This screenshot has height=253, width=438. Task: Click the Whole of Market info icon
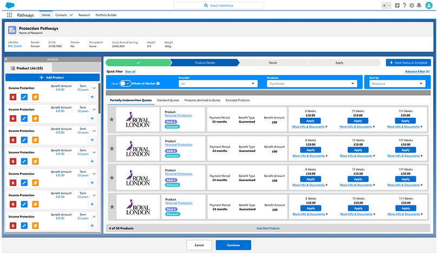click(x=158, y=83)
